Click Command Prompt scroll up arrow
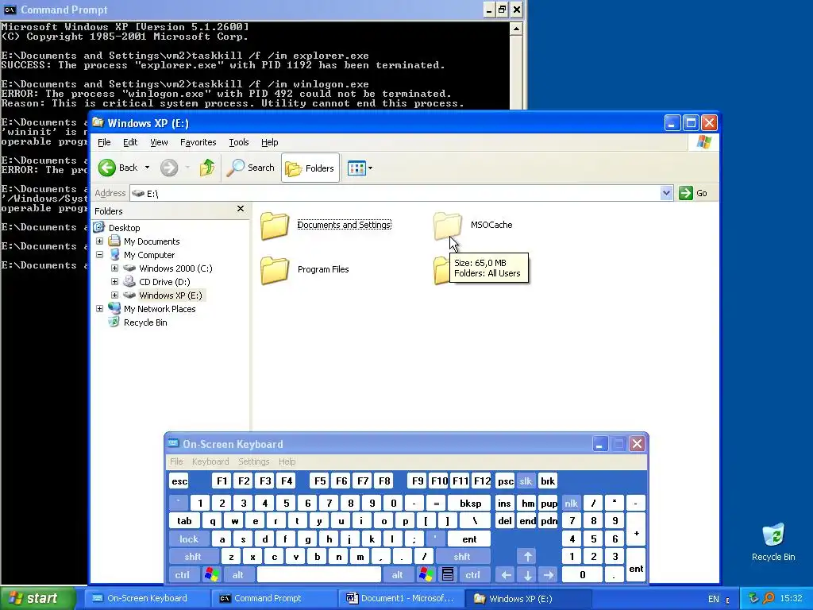 (516, 28)
